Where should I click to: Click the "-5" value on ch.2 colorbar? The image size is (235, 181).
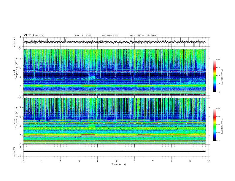219,125
